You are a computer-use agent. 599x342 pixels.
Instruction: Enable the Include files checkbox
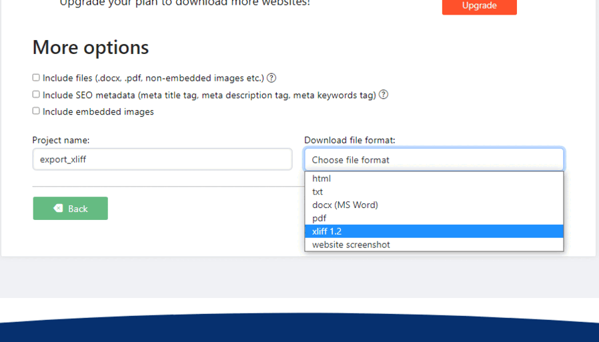36,77
